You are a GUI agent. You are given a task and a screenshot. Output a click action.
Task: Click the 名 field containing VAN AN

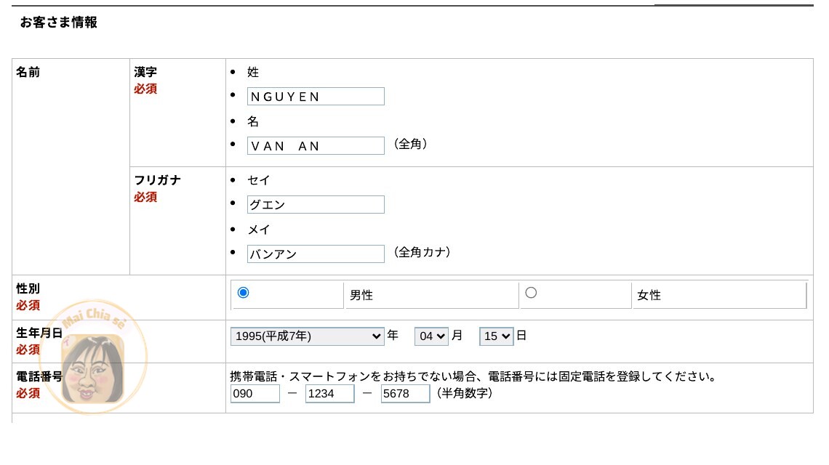(316, 146)
